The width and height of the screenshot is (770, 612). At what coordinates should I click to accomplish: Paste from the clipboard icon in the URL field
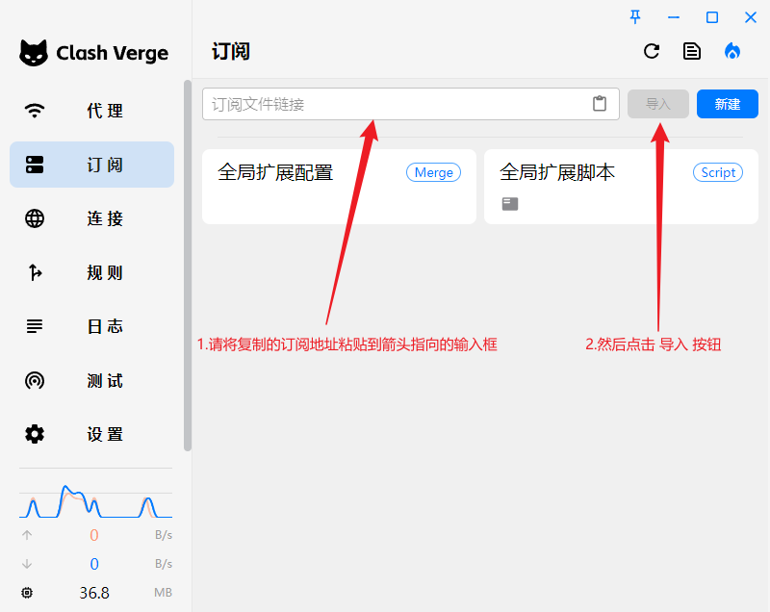coord(600,104)
